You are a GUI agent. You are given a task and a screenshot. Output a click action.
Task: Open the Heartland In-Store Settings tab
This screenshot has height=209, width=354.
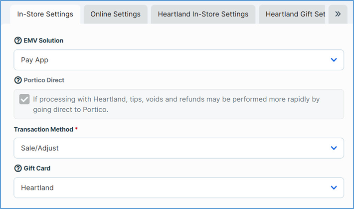pos(203,14)
